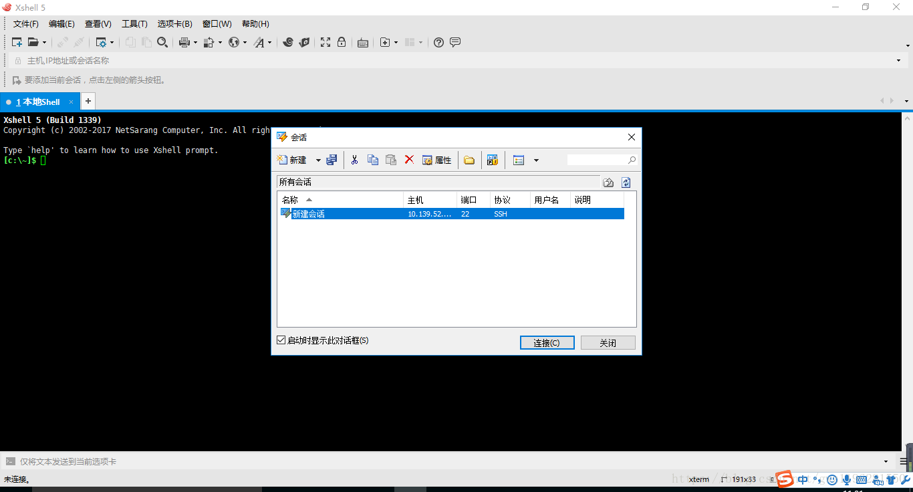Viewport: 913px width, 492px height.
Task: Click the color scheme icon in toolbar
Action: (209, 42)
